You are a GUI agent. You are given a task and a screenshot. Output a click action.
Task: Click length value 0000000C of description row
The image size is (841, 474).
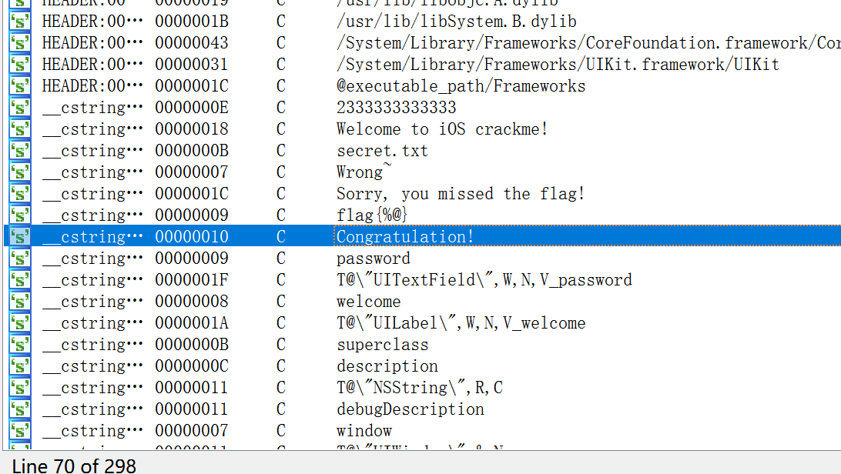tap(192, 366)
